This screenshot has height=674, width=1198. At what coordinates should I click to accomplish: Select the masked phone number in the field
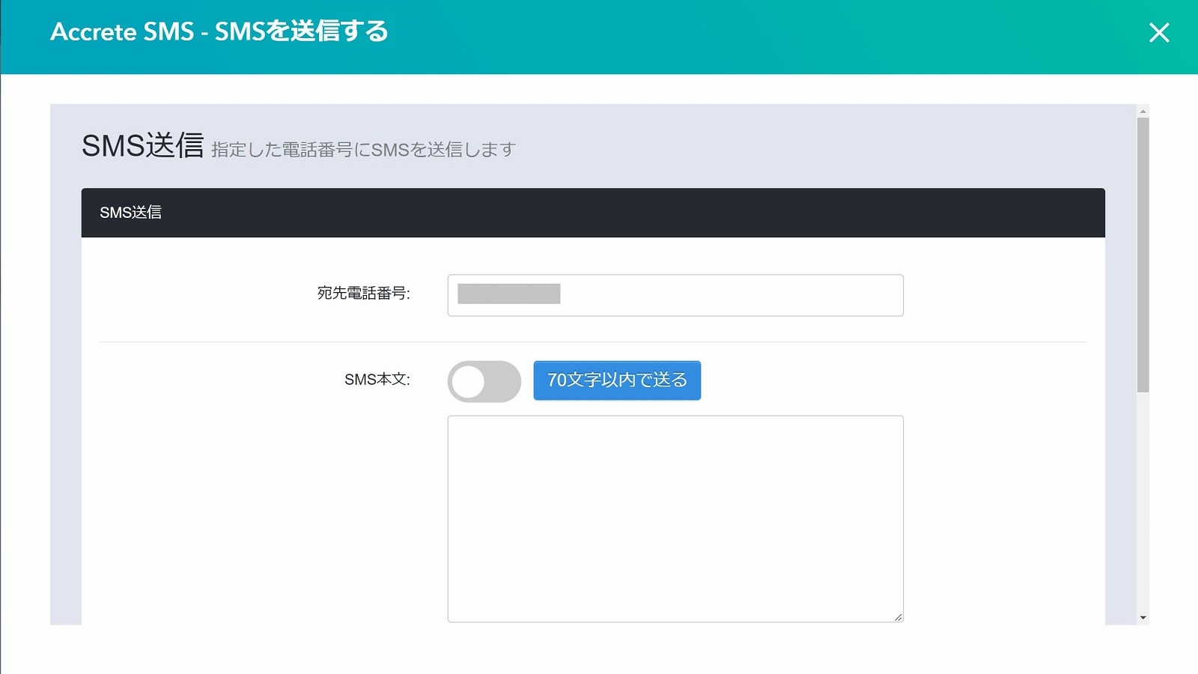[x=508, y=294]
